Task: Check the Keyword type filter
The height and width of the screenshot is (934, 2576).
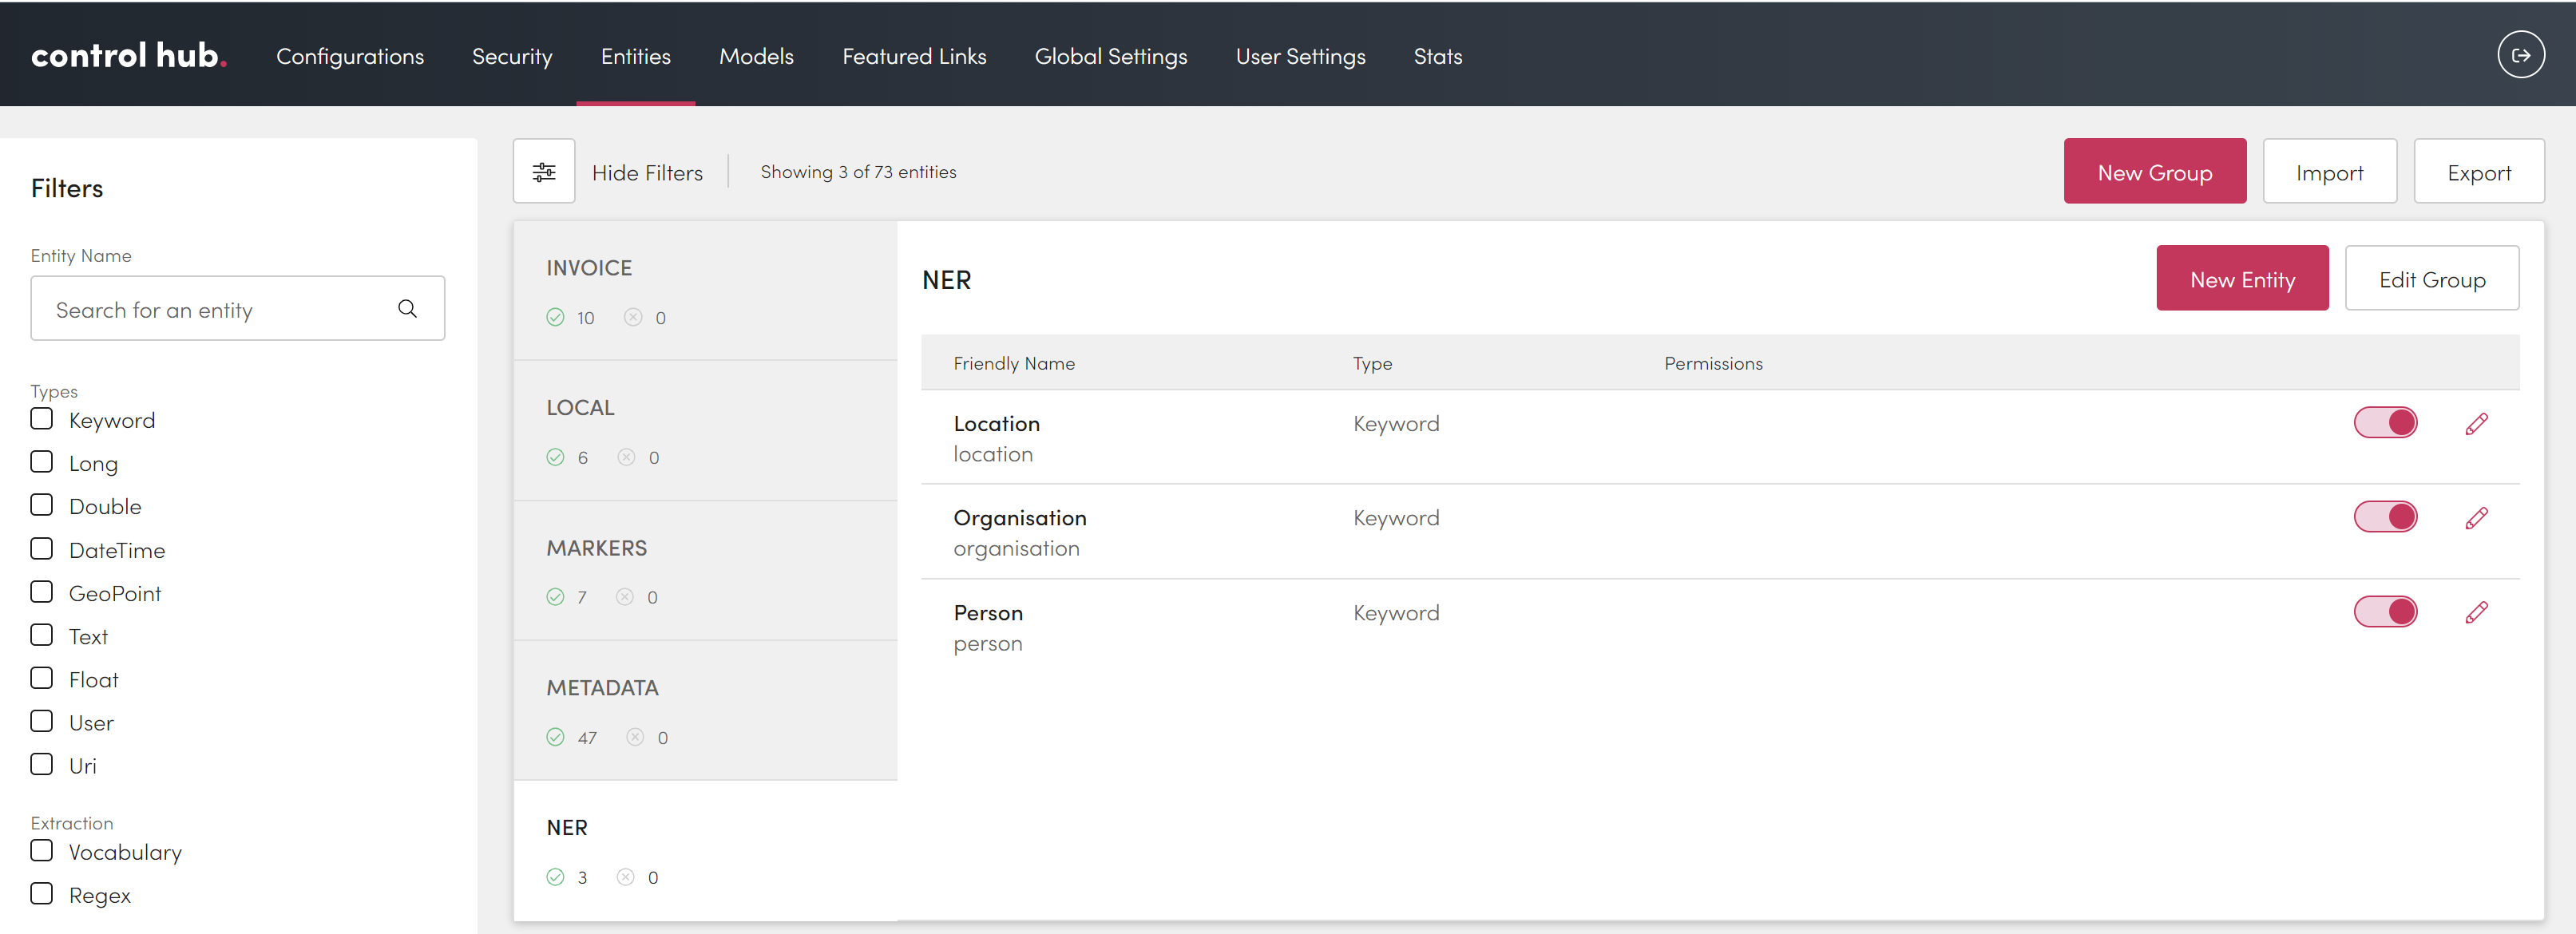Action: [42, 419]
